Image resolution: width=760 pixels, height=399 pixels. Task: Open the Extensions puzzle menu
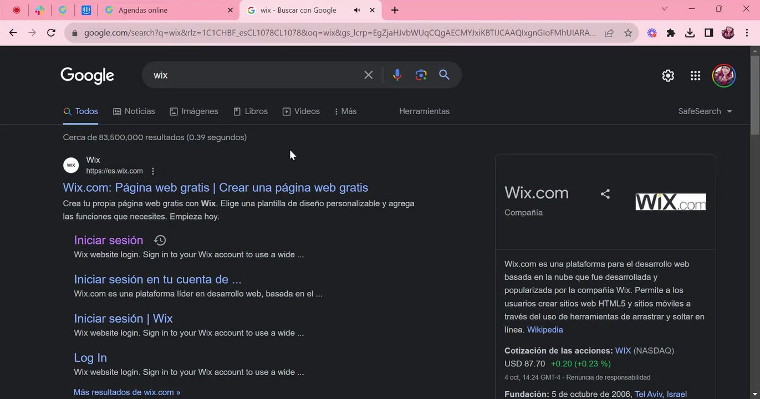point(671,33)
